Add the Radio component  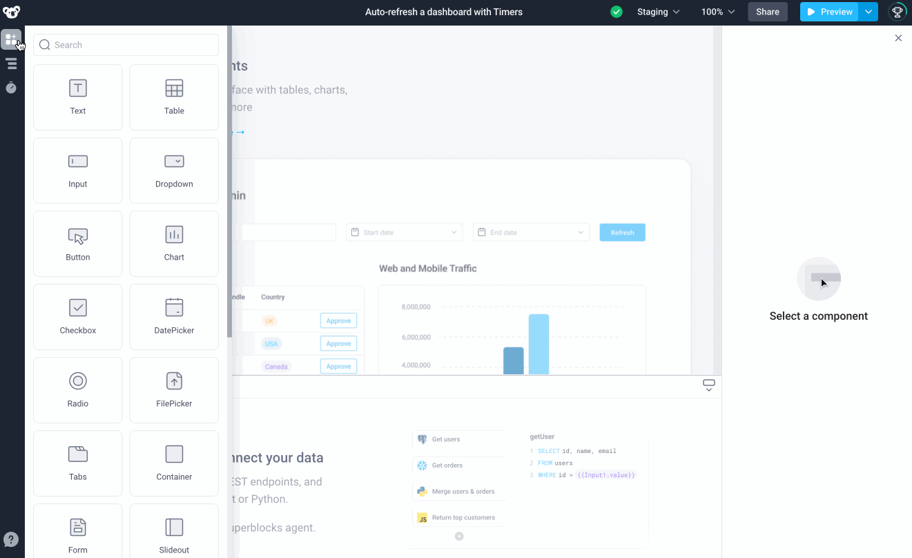coord(78,390)
